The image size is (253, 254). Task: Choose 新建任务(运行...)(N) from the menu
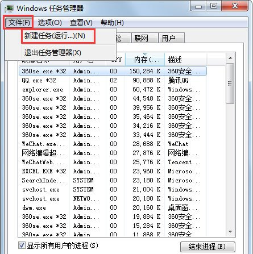tap(58, 36)
